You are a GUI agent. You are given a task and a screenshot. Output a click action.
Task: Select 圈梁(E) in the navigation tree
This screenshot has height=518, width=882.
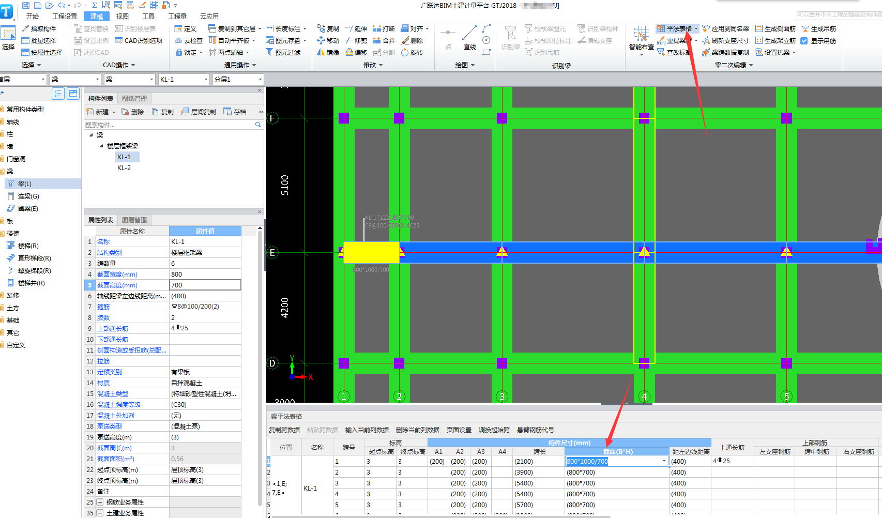pos(28,208)
